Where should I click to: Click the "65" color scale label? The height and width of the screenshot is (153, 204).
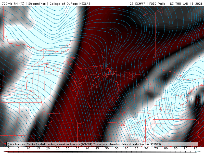click(136, 148)
